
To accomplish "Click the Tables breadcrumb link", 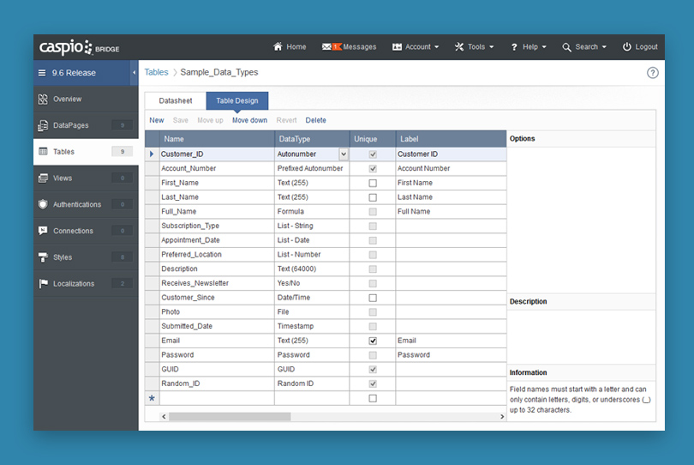I will click(156, 72).
